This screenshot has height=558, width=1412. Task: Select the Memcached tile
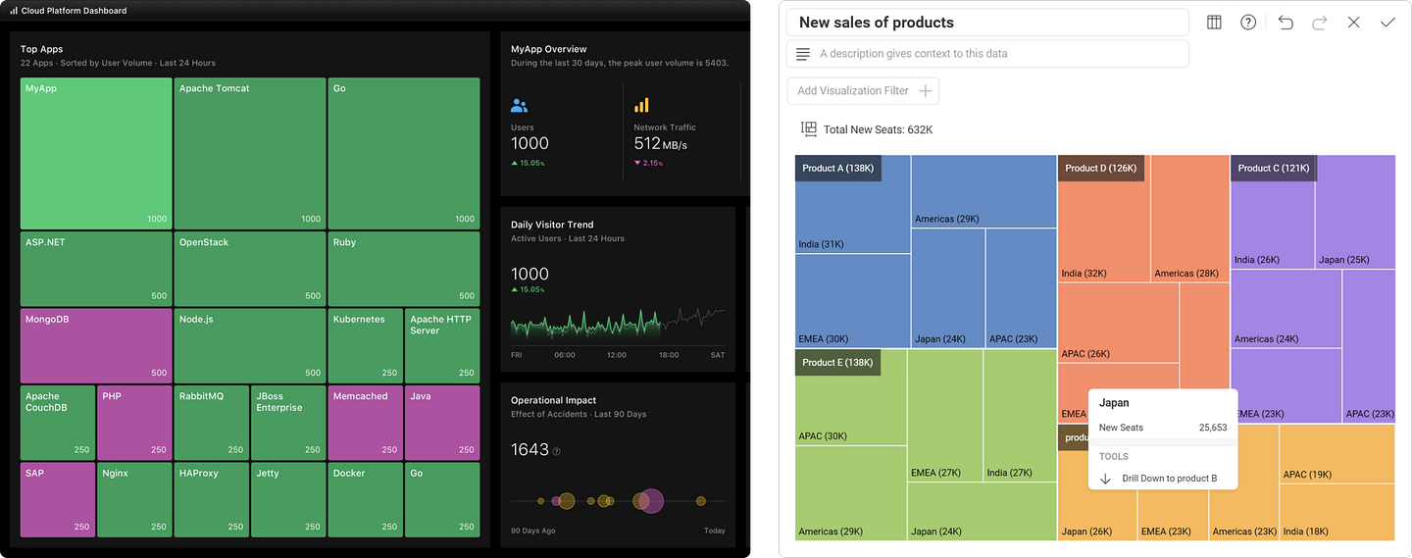click(x=366, y=423)
